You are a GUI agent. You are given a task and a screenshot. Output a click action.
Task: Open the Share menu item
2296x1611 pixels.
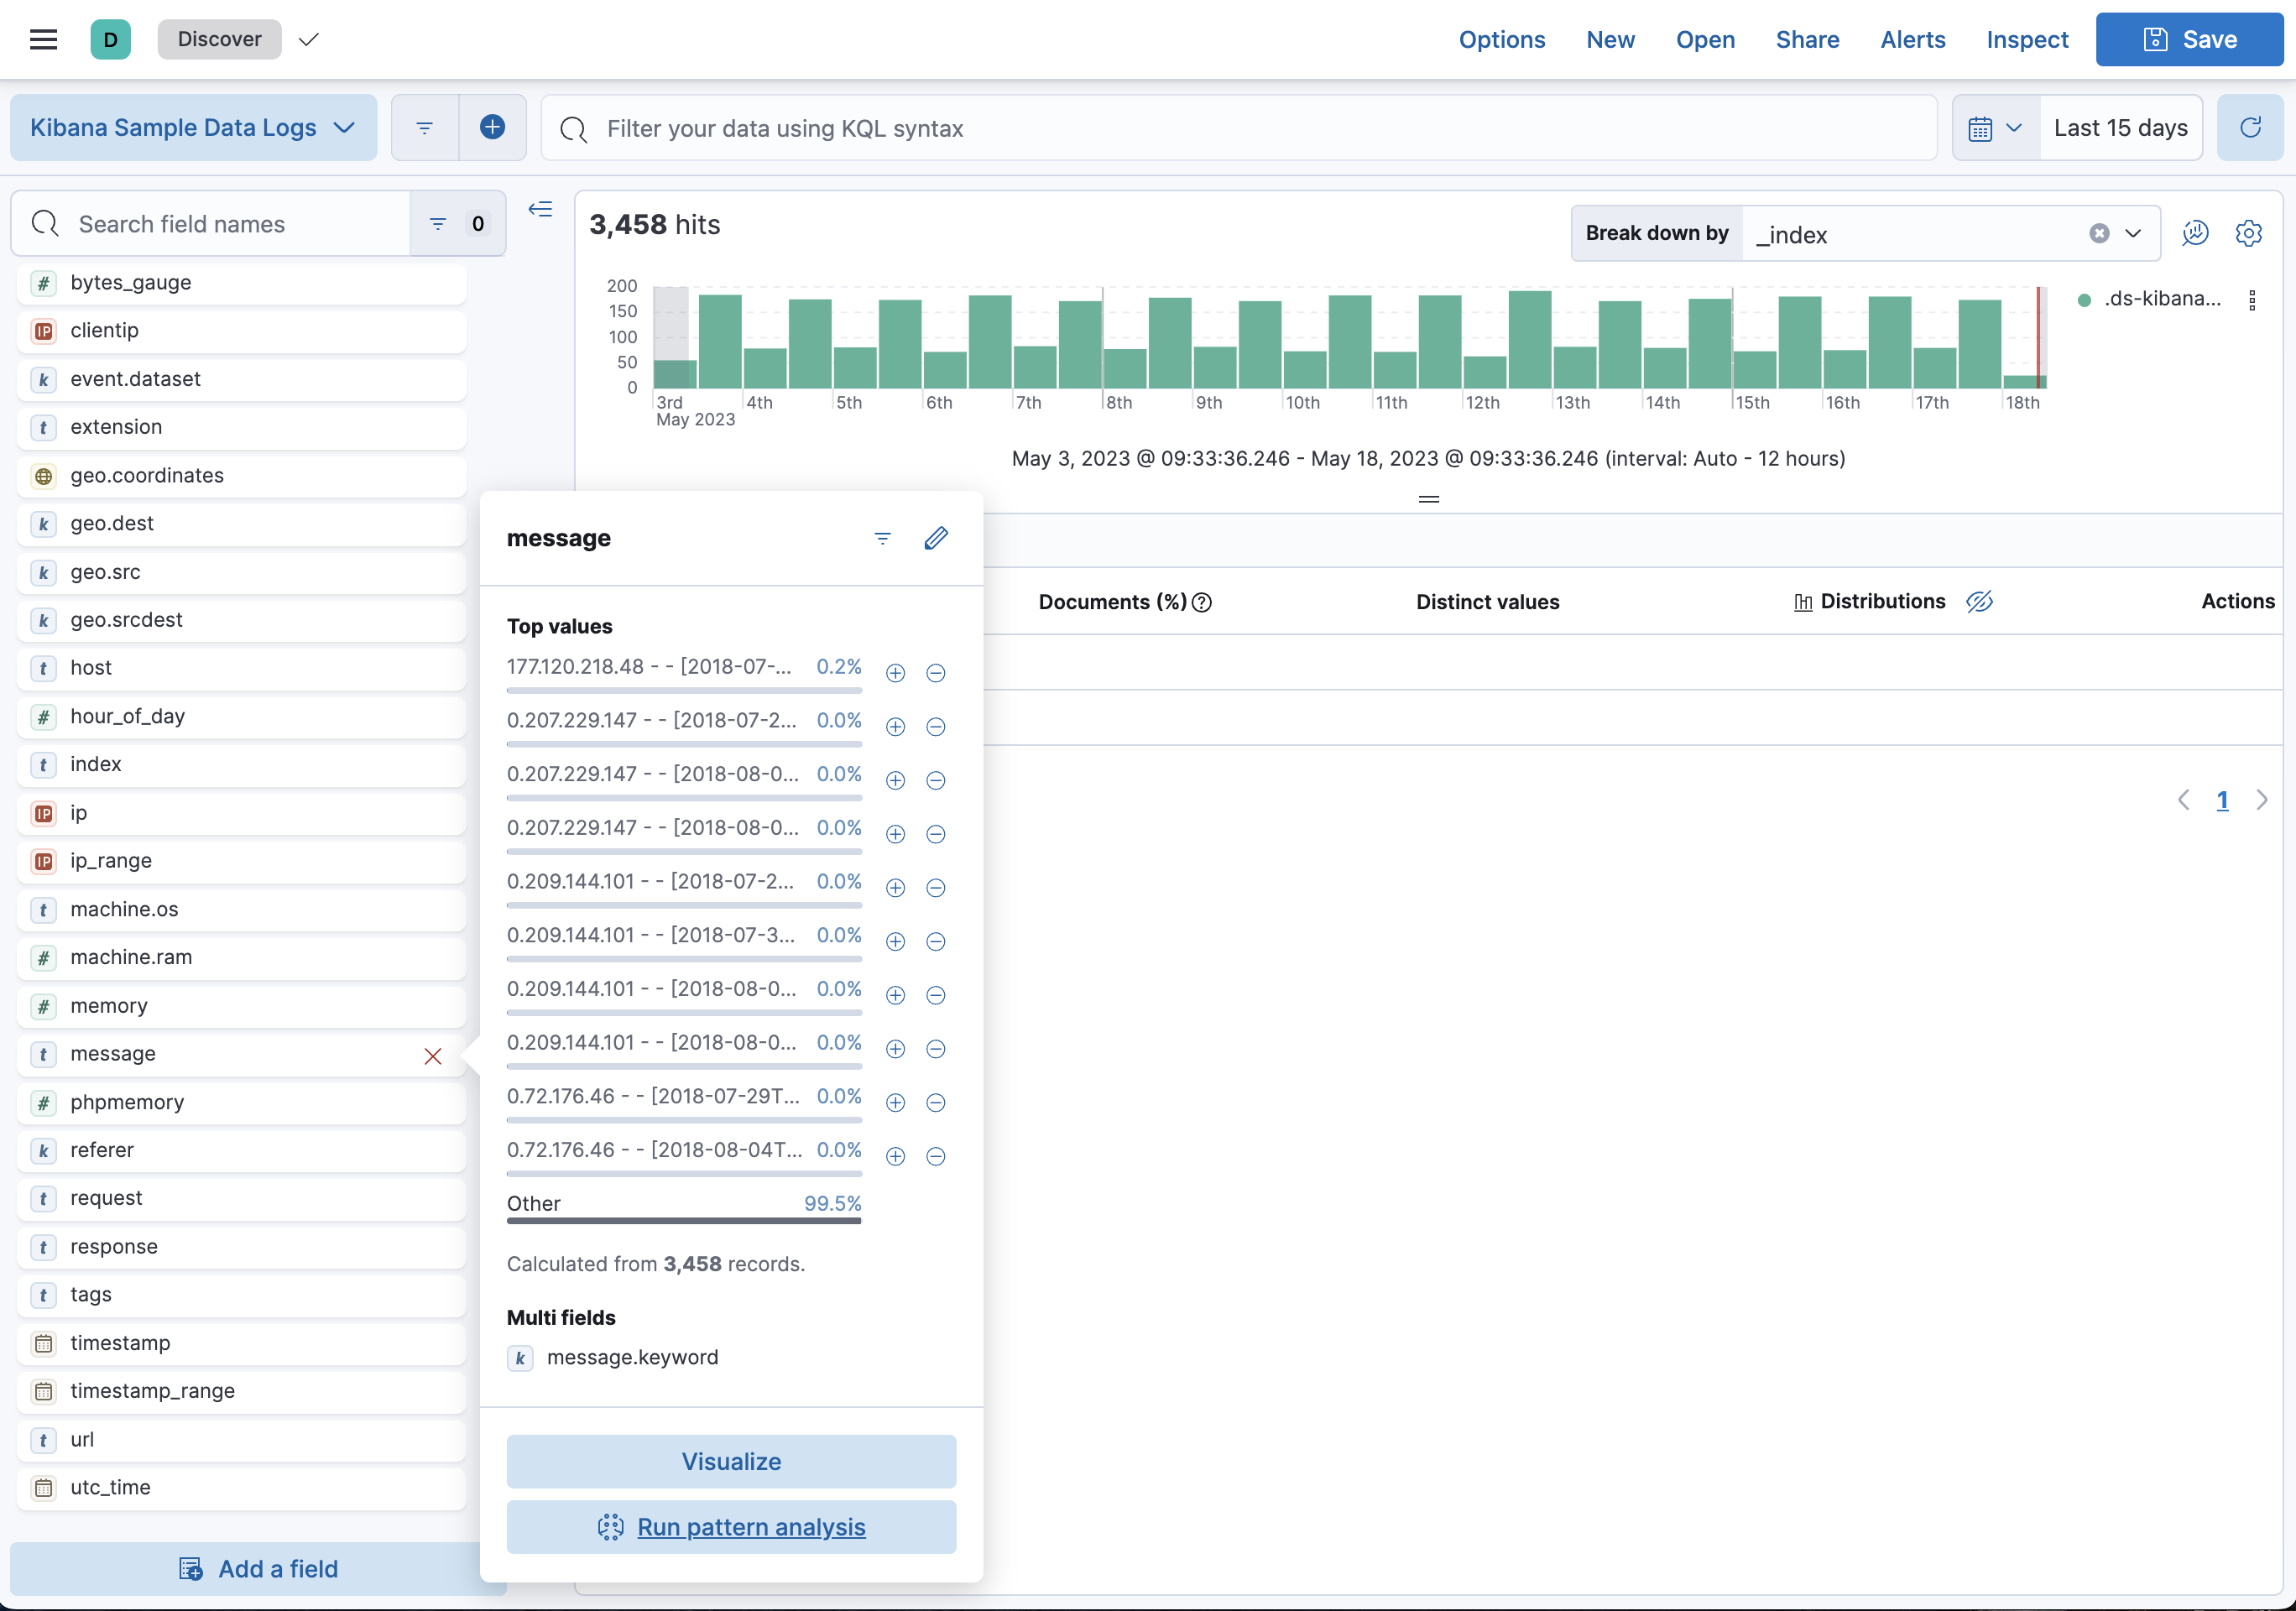(1806, 39)
